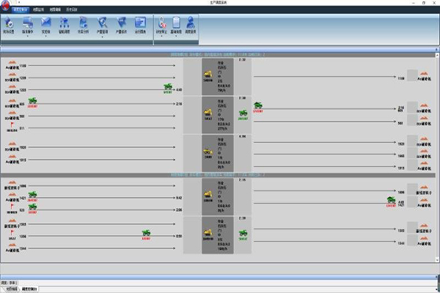Click the 1344 route number on the left

click(x=23, y=249)
